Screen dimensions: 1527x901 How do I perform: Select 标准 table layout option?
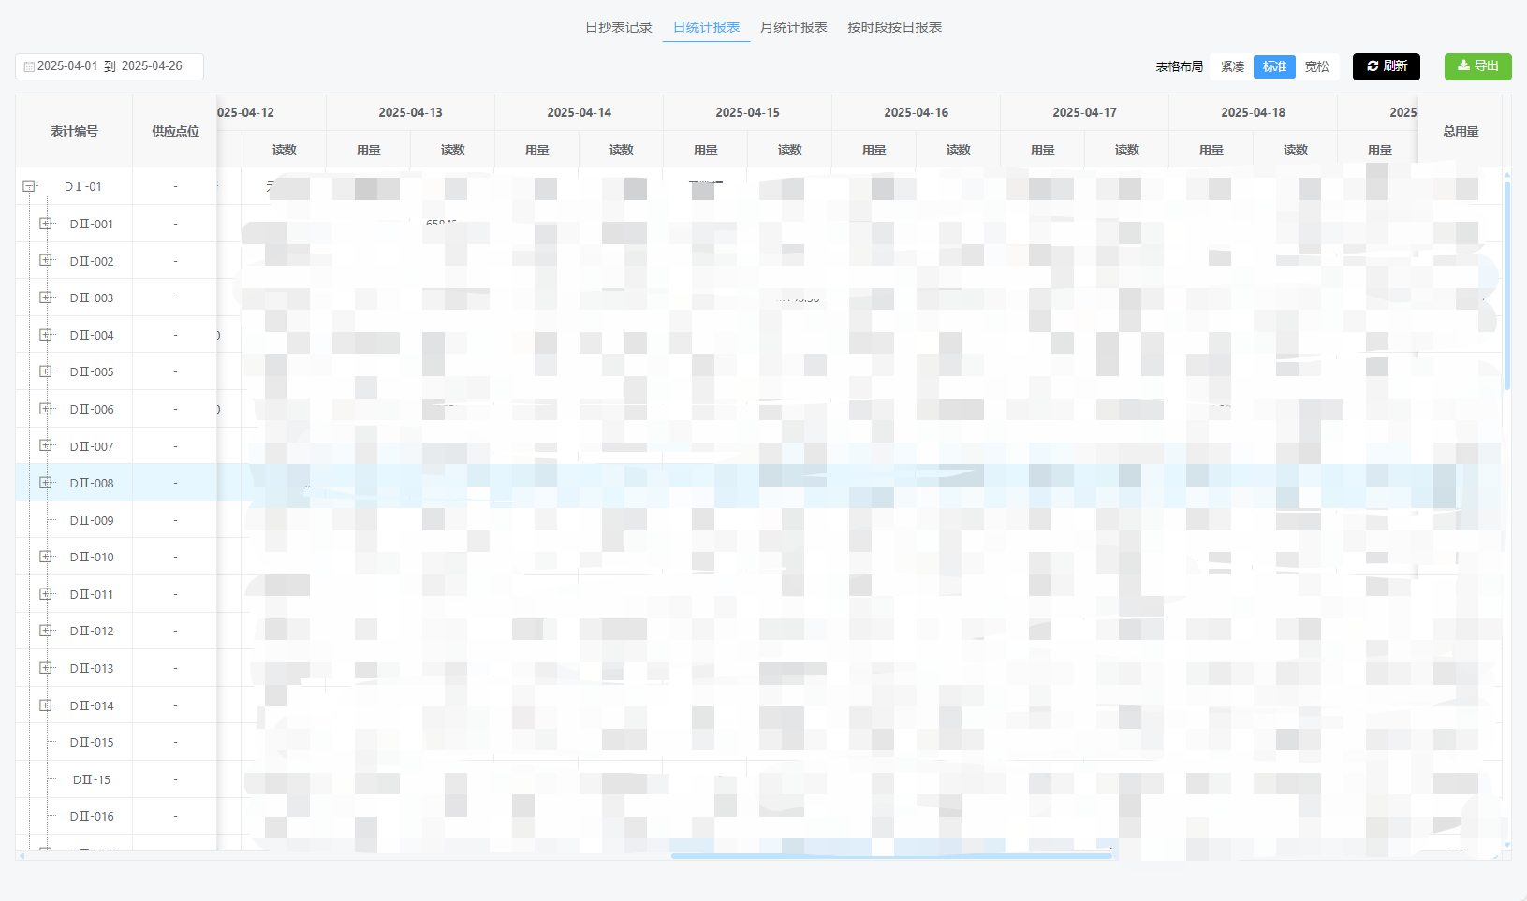pos(1274,67)
